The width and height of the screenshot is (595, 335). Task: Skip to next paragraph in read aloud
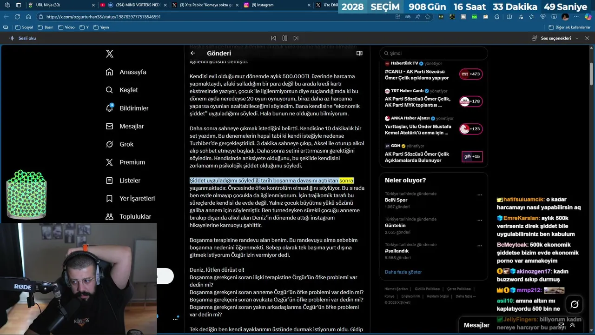pos(296,38)
